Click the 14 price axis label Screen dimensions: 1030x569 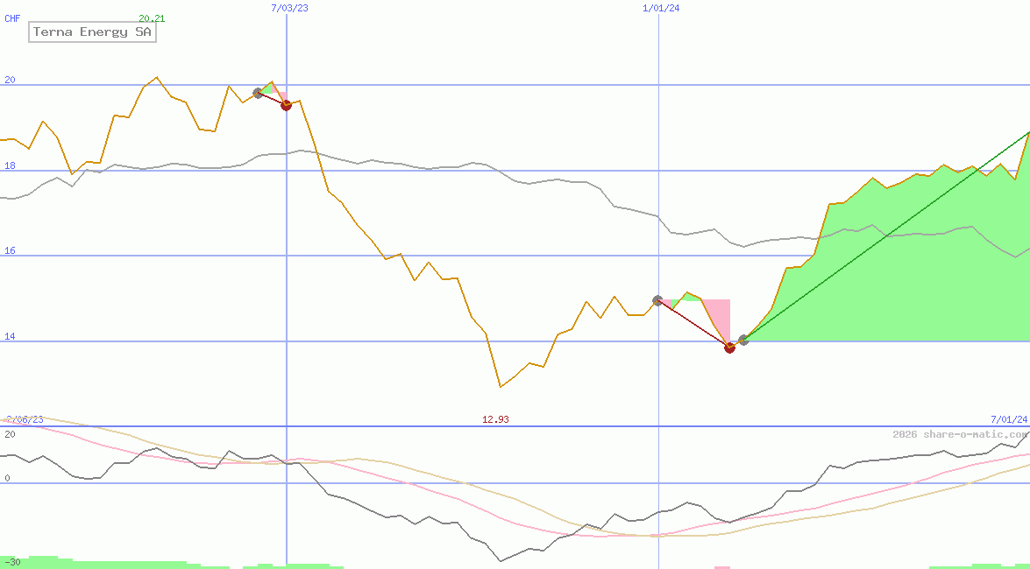[11, 336]
